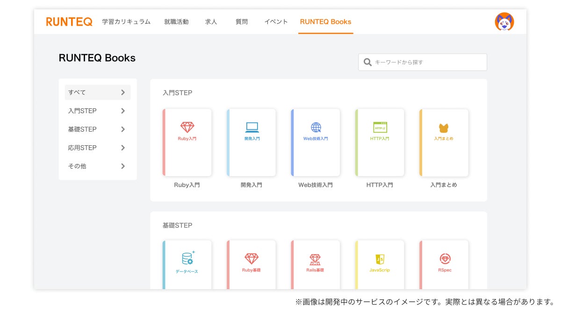Click the globe icon on Web技術入門 book
Viewport: 561px width, 313px height.
pyautogui.click(x=316, y=128)
